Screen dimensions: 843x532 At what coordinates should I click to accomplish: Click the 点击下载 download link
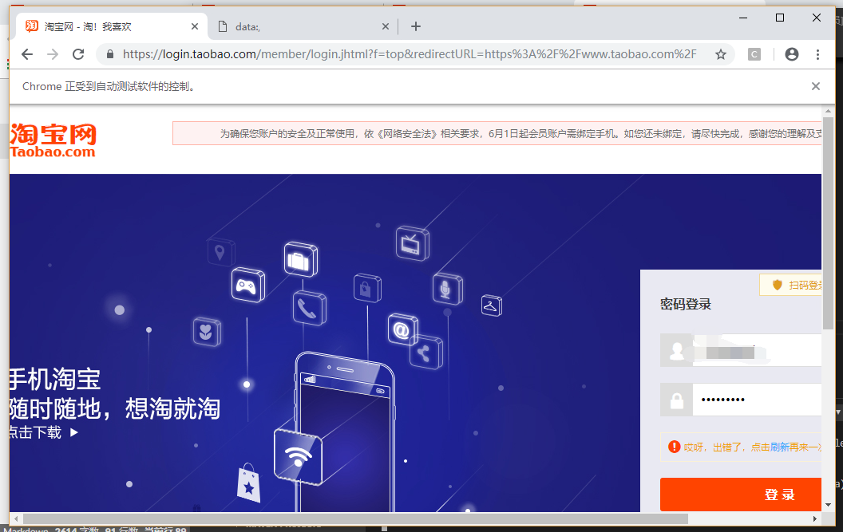(43, 432)
